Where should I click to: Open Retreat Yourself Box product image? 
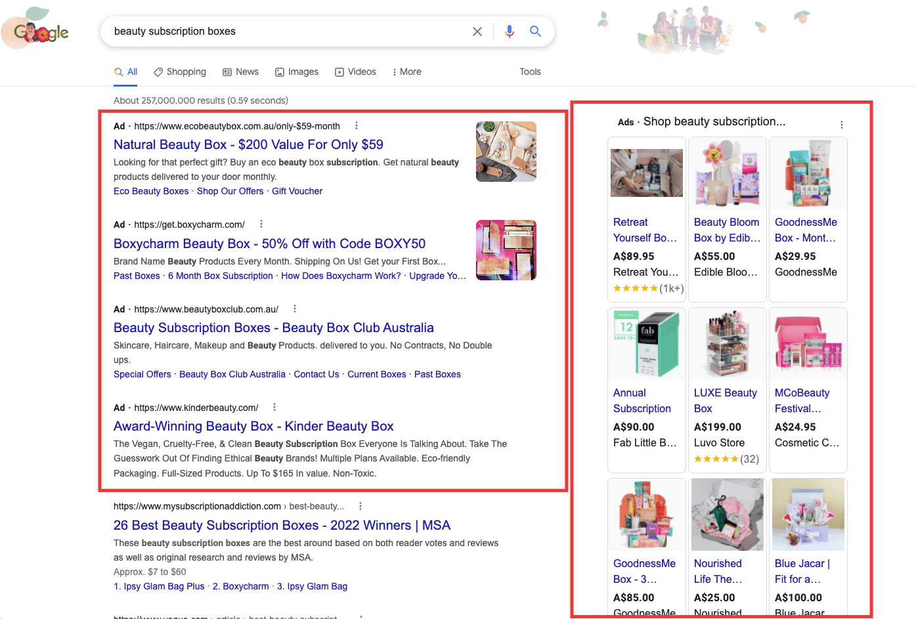tap(647, 173)
